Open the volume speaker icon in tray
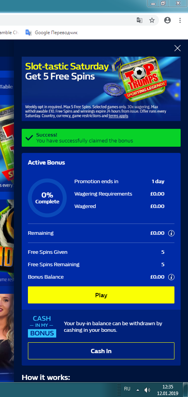The image size is (188, 397). pos(147,390)
